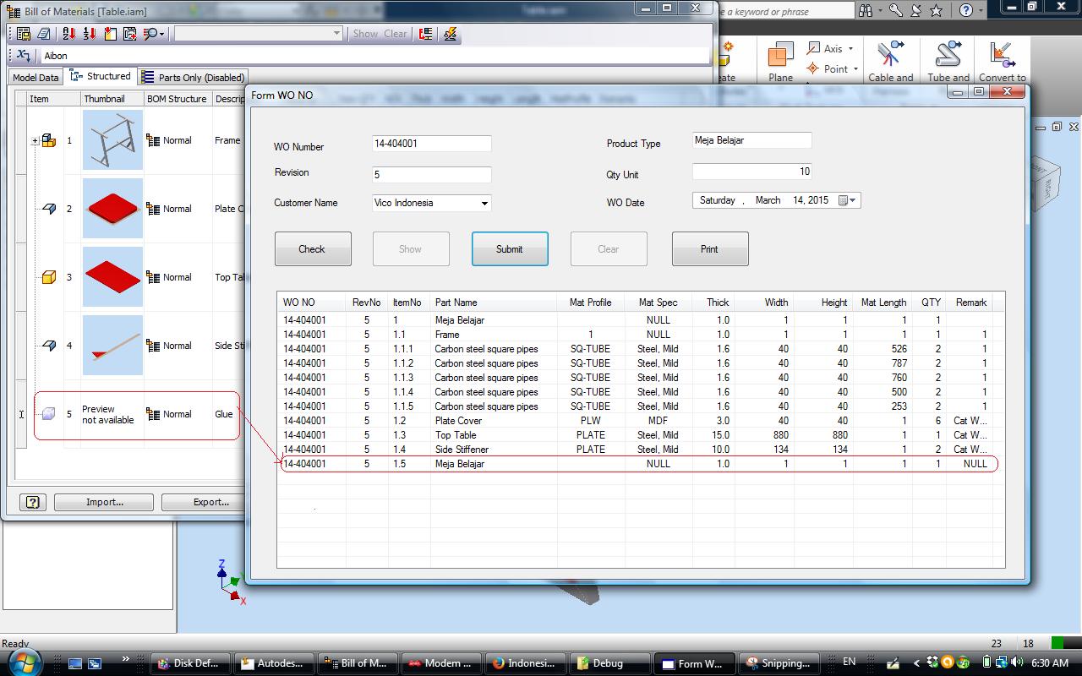
Task: Click the Sort Items (A-Z) icon
Action: (x=69, y=34)
